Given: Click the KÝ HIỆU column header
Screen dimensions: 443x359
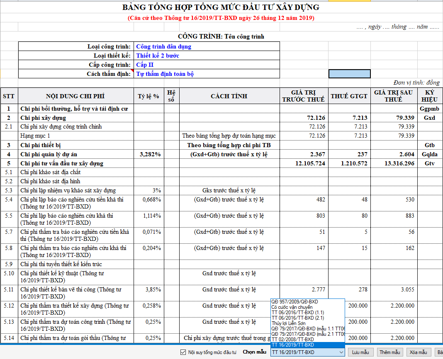Looking at the screenshot, I should click(430, 96).
